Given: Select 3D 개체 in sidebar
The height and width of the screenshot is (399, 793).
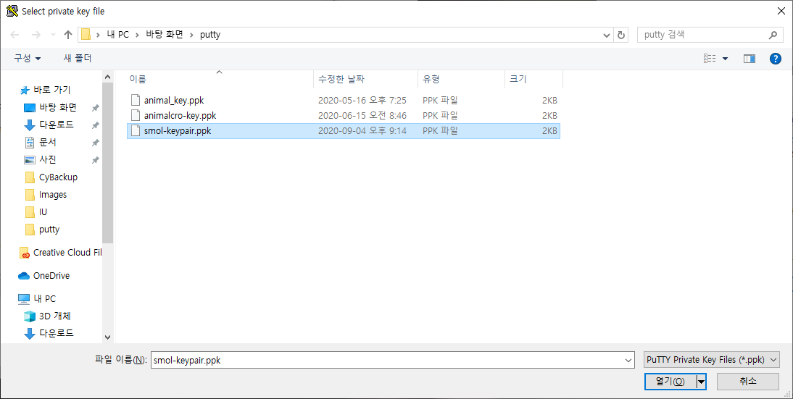Looking at the screenshot, I should [54, 316].
